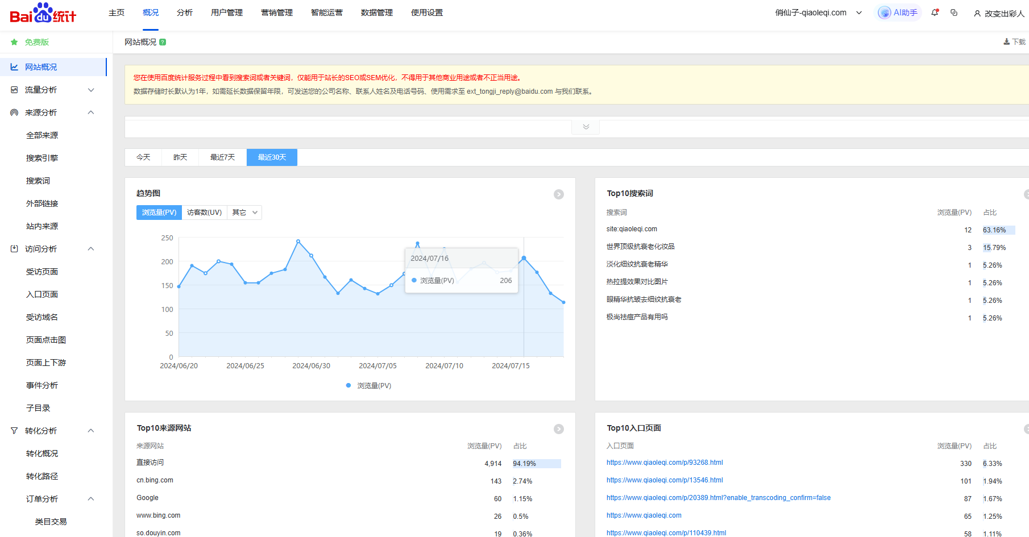Go to 页面点击图 in sidebar

pyautogui.click(x=46, y=340)
